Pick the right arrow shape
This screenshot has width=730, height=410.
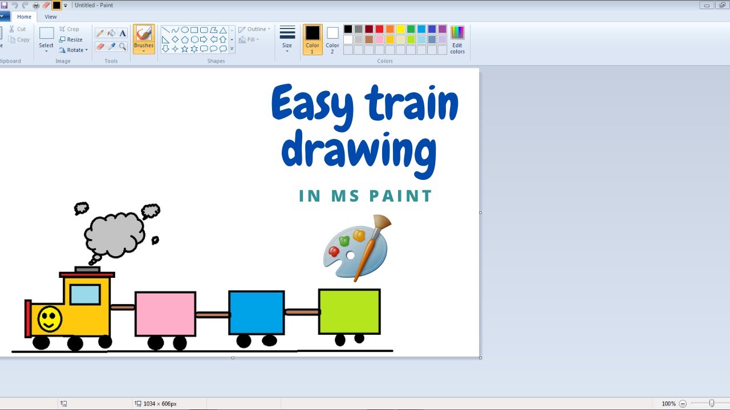(204, 39)
